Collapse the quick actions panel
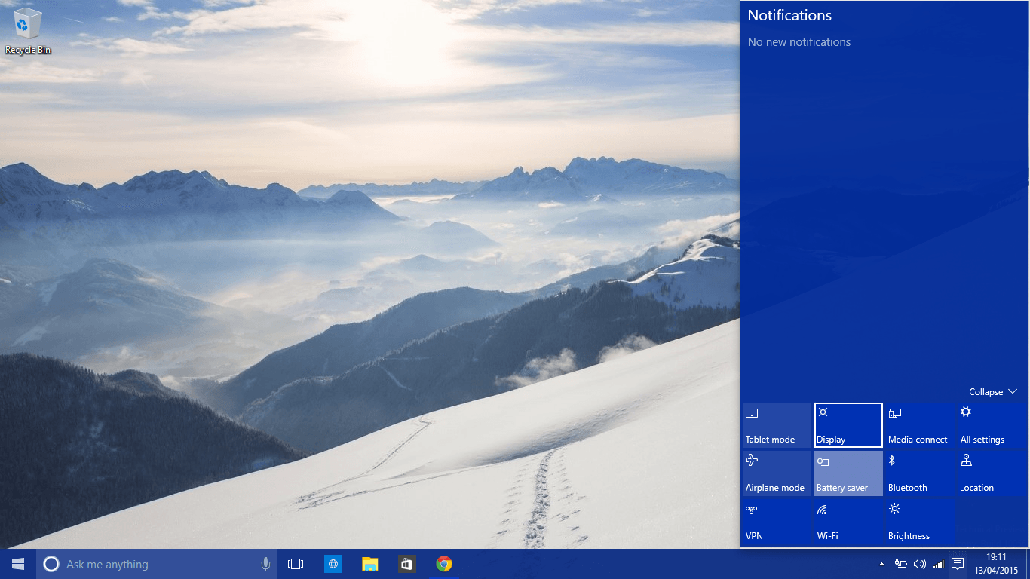 (993, 392)
